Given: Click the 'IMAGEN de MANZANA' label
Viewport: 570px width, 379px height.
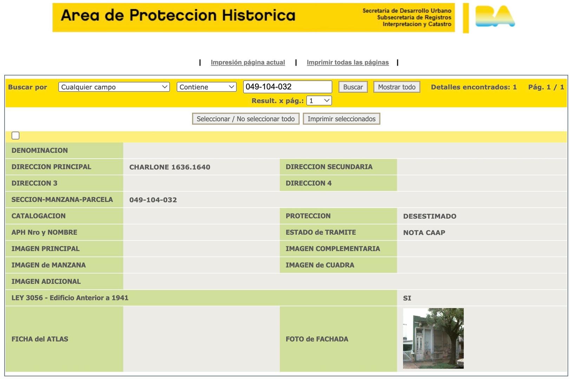Looking at the screenshot, I should point(48,265).
